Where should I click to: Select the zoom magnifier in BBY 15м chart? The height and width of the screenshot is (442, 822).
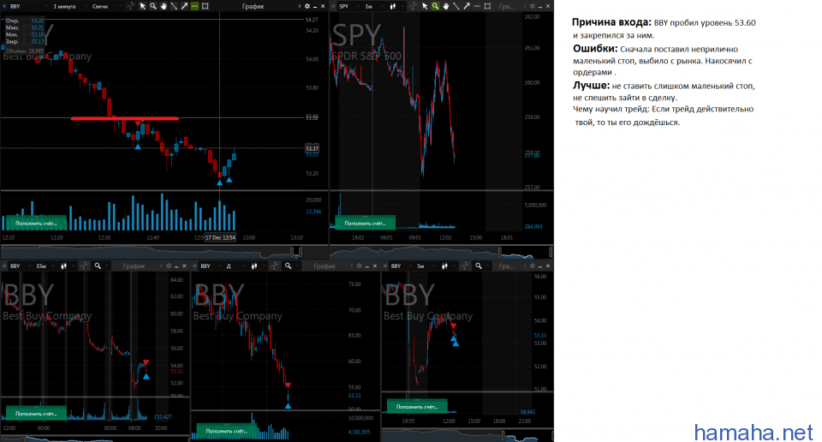point(98,266)
